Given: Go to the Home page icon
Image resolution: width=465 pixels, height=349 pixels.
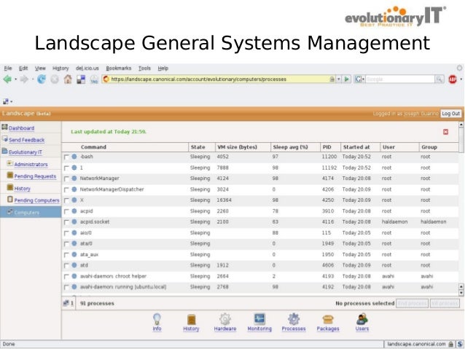Looking at the screenshot, I should pos(68,79).
